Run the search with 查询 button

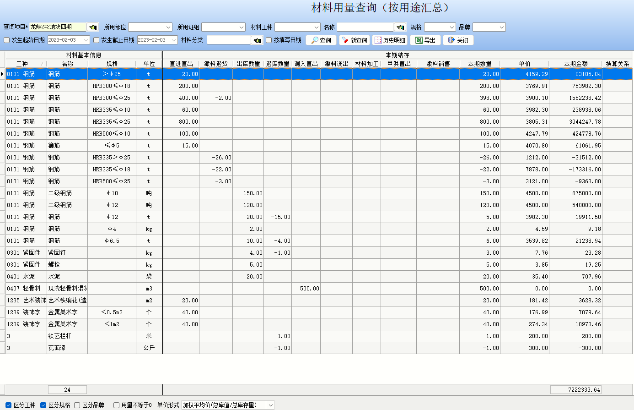pyautogui.click(x=321, y=40)
